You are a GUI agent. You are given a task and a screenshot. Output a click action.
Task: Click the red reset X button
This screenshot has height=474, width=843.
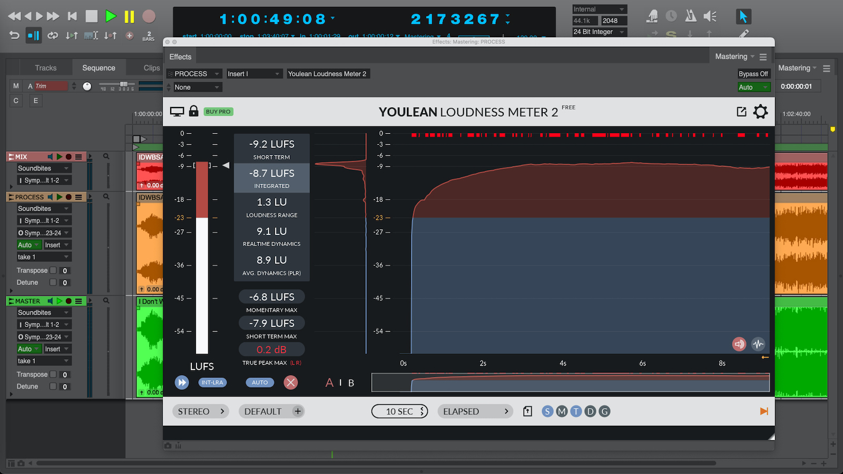coord(290,382)
